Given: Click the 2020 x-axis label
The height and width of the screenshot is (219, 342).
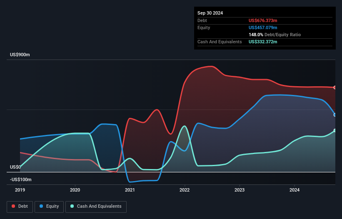Looking at the screenshot, I should [75, 190].
